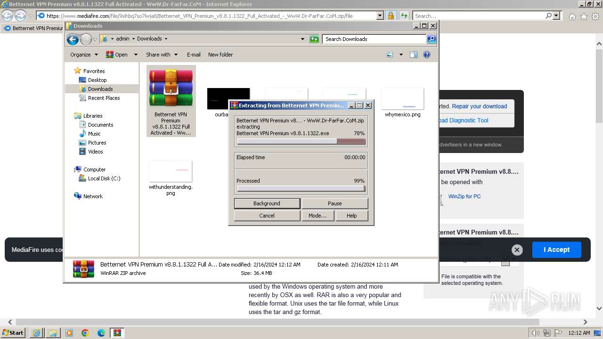Screen dimensions: 603x339
Task: Click the Search Downloads magnifier icon
Action: pos(432,39)
